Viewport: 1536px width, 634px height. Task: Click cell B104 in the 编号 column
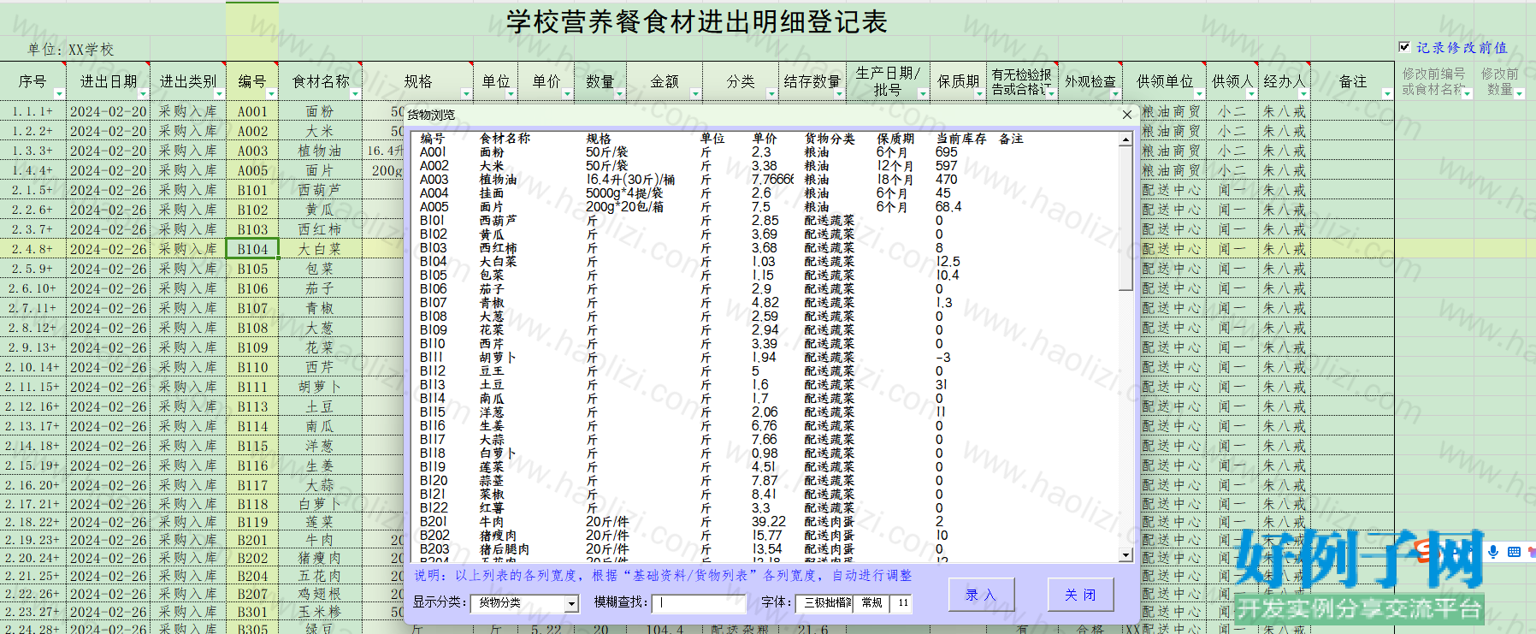click(252, 249)
